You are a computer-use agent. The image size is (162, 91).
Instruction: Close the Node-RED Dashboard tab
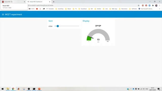pos(50,2)
